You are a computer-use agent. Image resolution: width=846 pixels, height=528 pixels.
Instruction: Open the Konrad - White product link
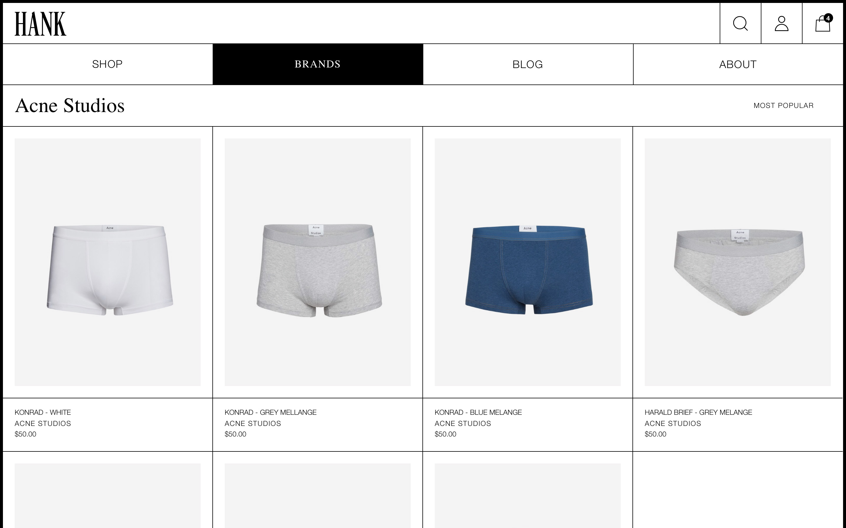point(43,412)
